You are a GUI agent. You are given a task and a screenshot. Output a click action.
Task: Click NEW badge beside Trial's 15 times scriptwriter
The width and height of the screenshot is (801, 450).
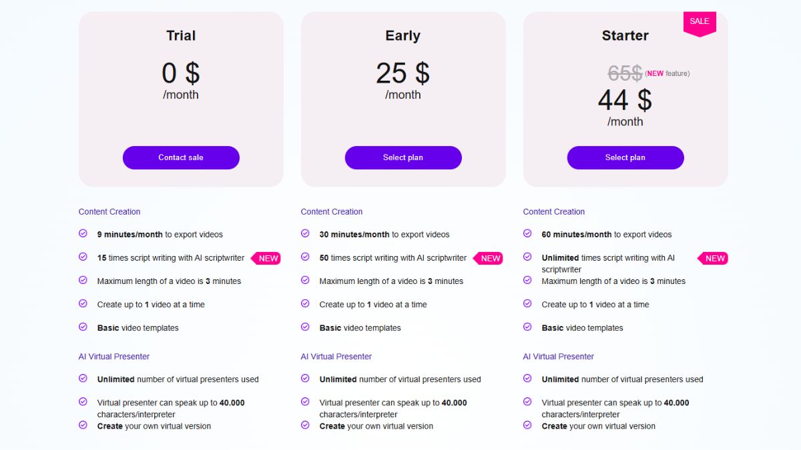(266, 258)
